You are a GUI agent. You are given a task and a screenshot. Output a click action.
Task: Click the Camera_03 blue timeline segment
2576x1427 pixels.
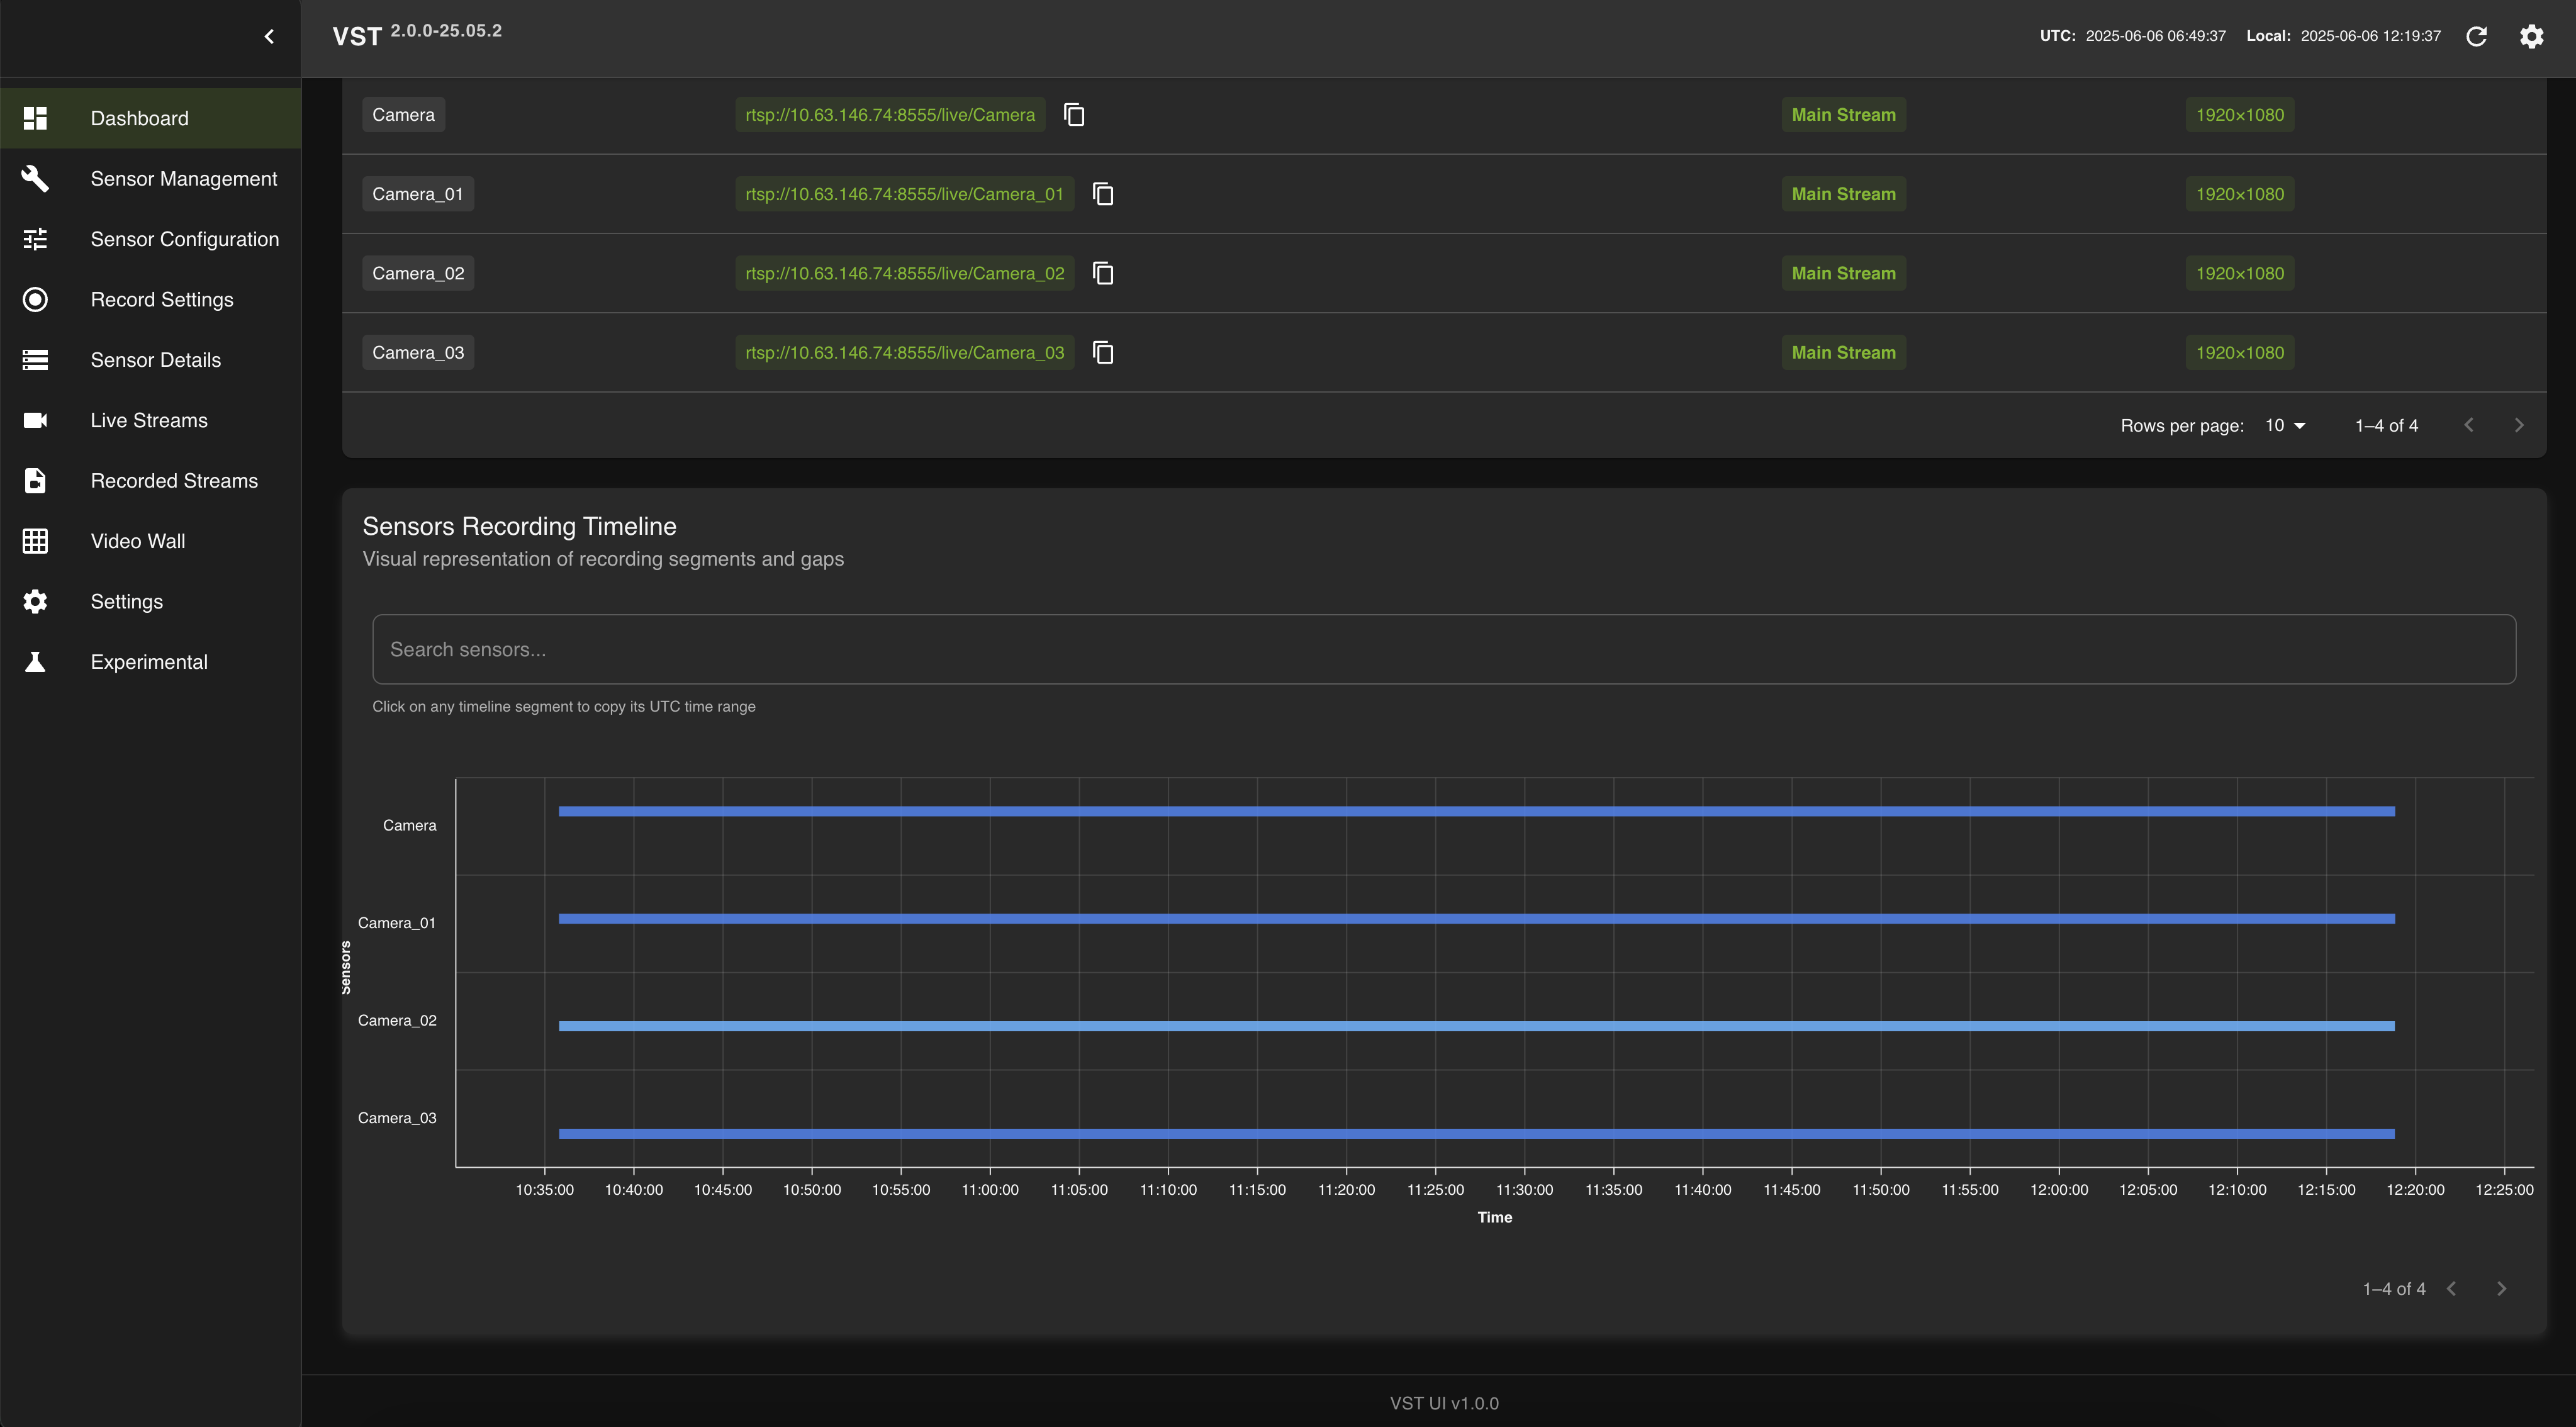tap(1476, 1133)
